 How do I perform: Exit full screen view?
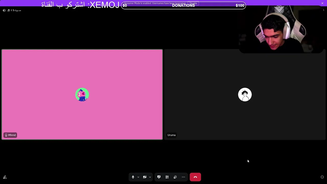click(322, 177)
